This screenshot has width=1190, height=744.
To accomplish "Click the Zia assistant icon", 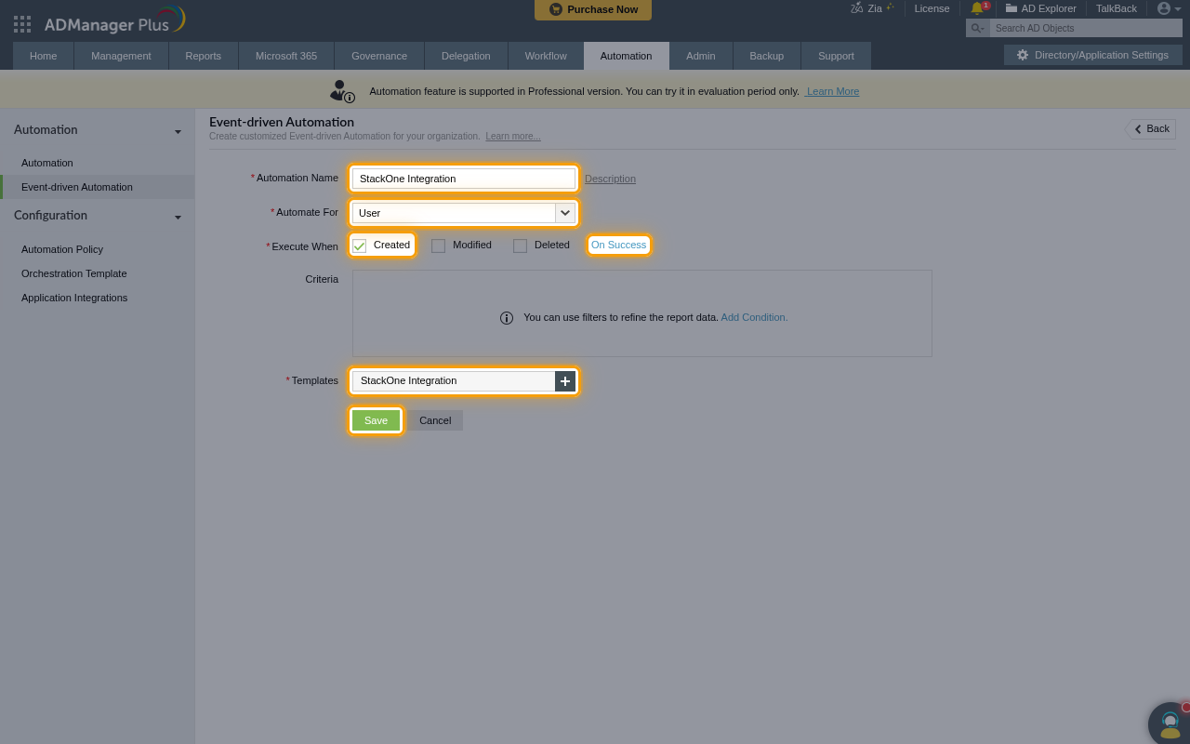I will click(856, 8).
